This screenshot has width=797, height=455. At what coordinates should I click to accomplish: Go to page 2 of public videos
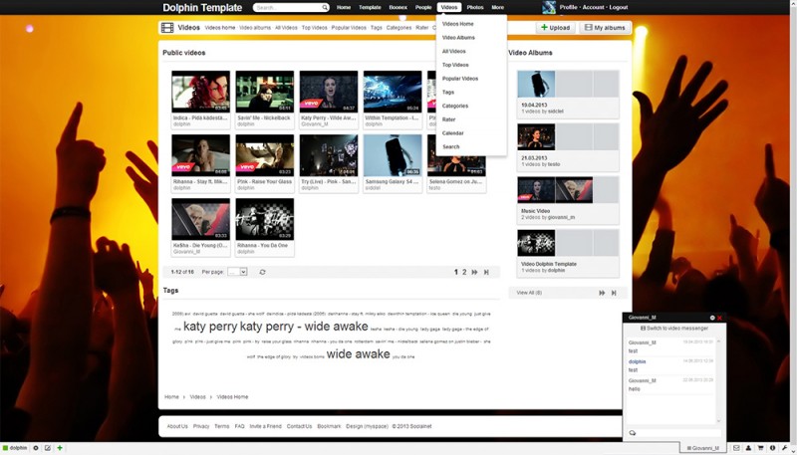coord(464,272)
